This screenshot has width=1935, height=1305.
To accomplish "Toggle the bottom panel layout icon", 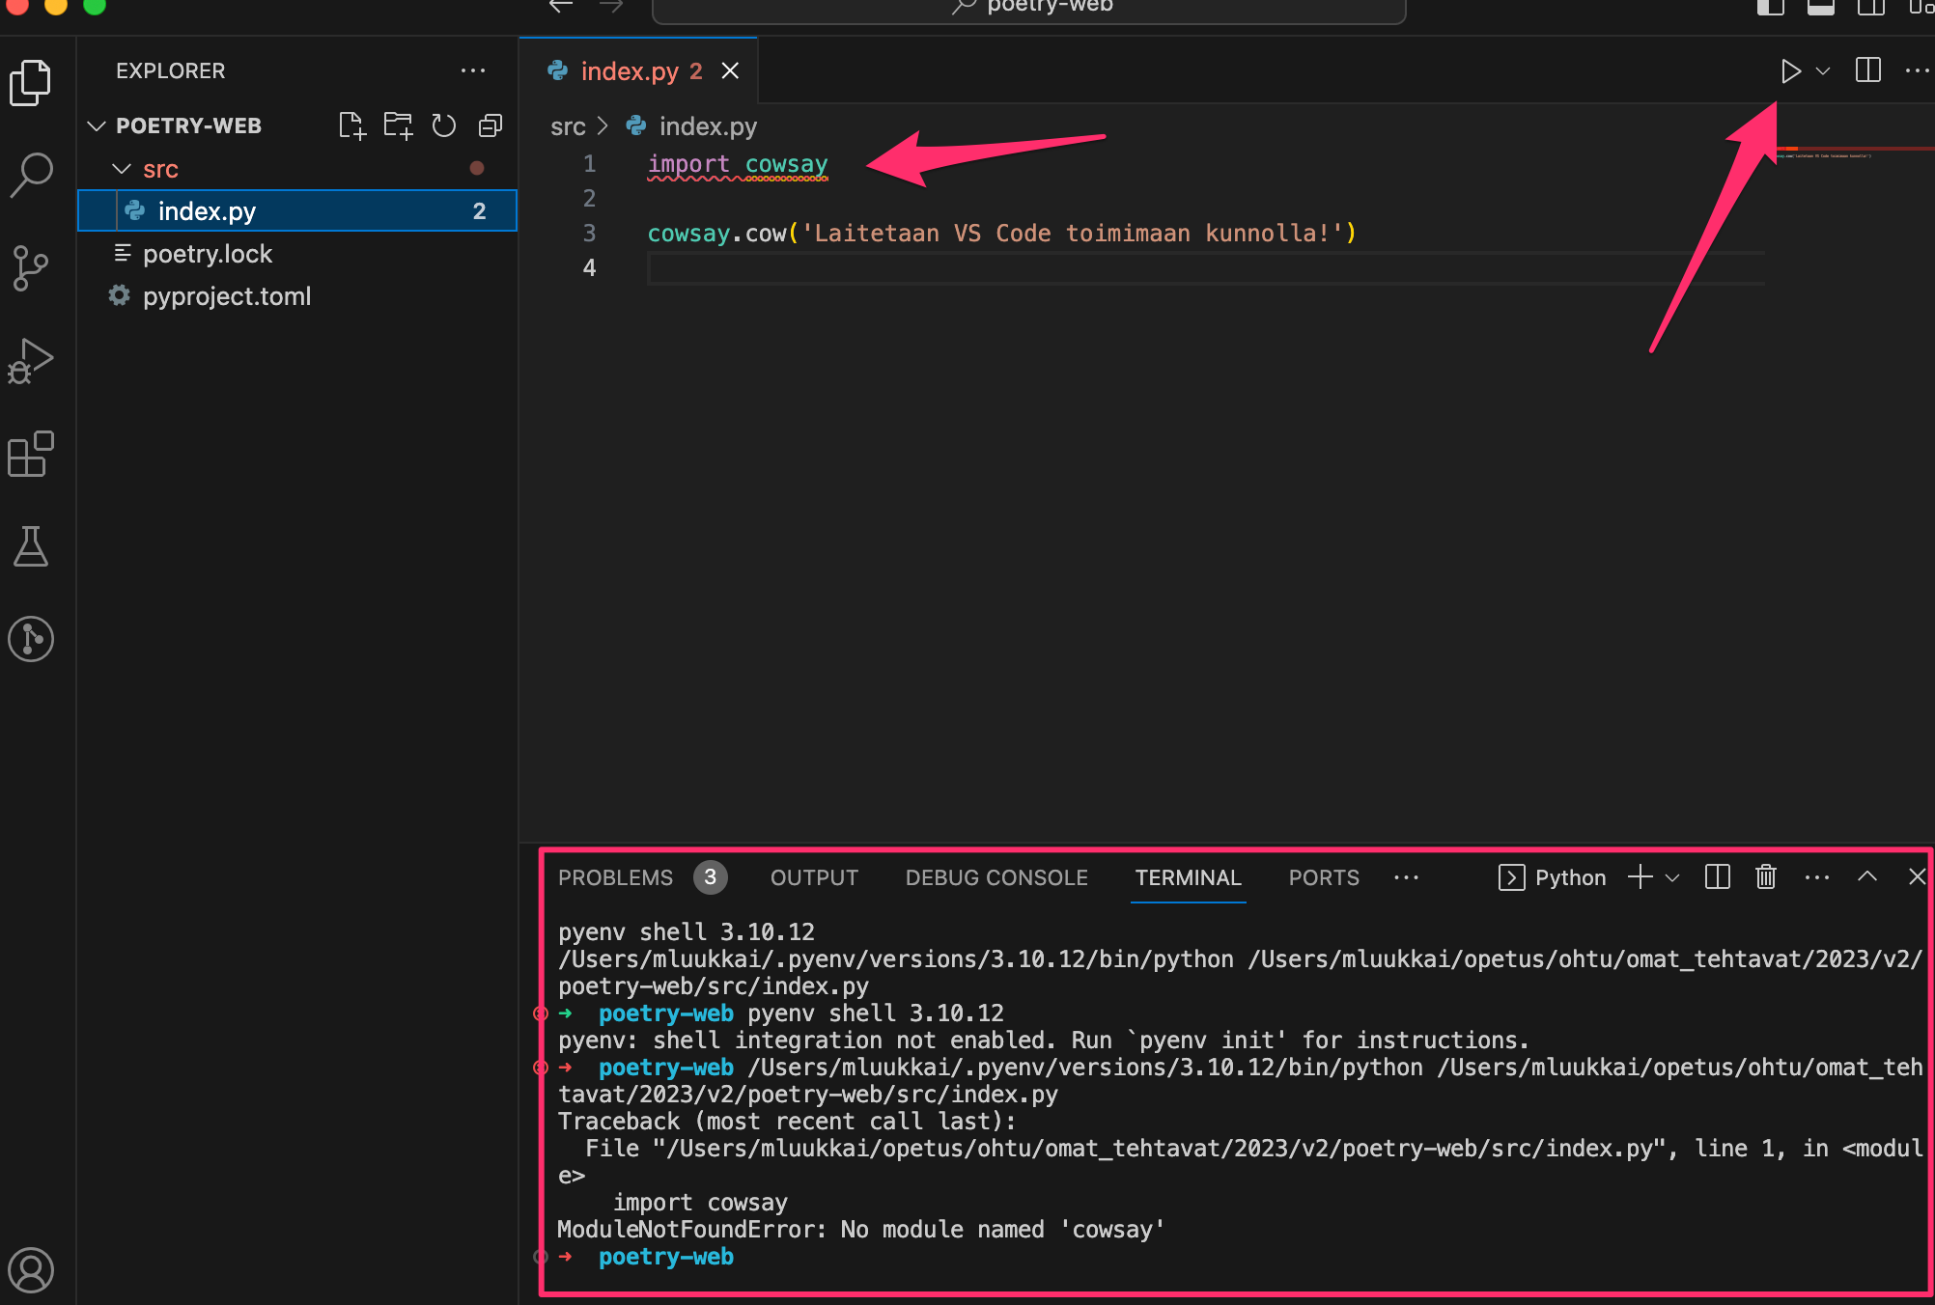I will 1820,8.
